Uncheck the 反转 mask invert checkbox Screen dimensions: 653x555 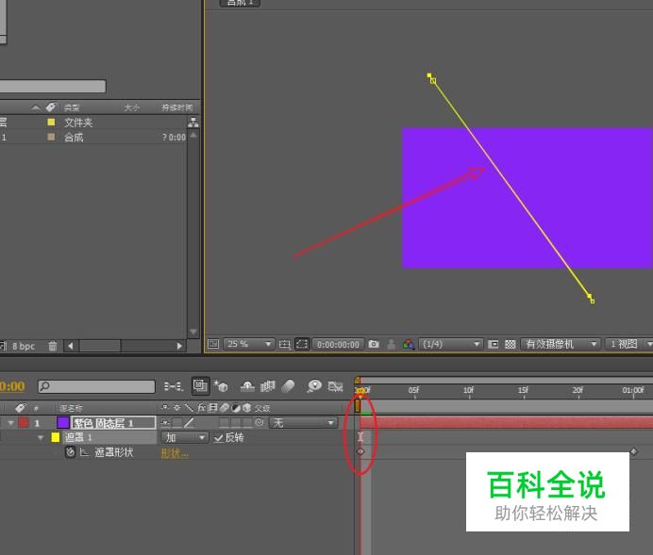[x=218, y=438]
